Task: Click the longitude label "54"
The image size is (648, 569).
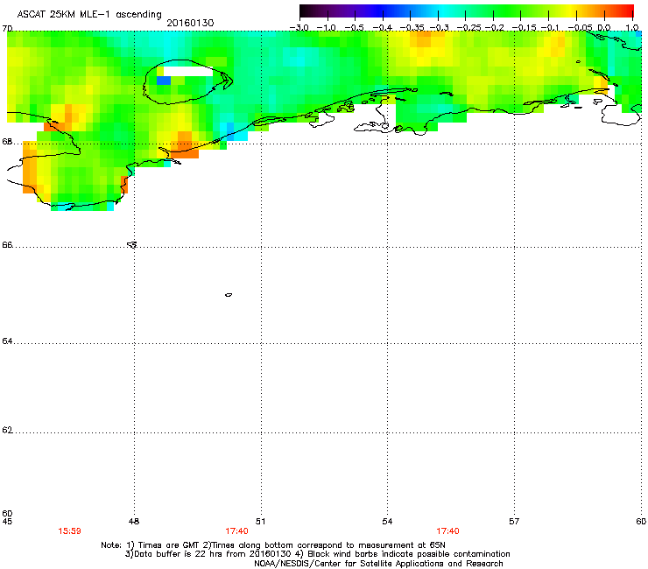Action: tap(387, 522)
